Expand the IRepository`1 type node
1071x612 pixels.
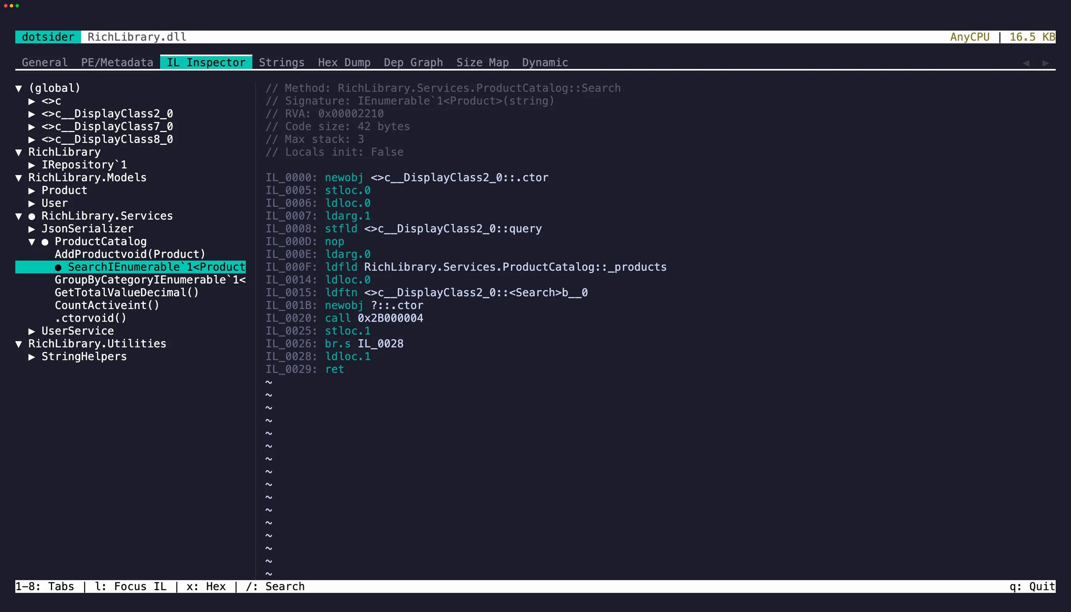pos(31,165)
